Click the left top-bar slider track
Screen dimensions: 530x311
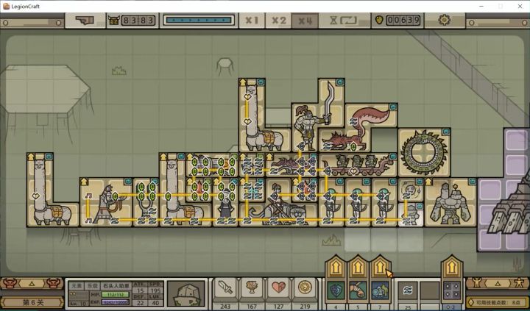point(32,23)
